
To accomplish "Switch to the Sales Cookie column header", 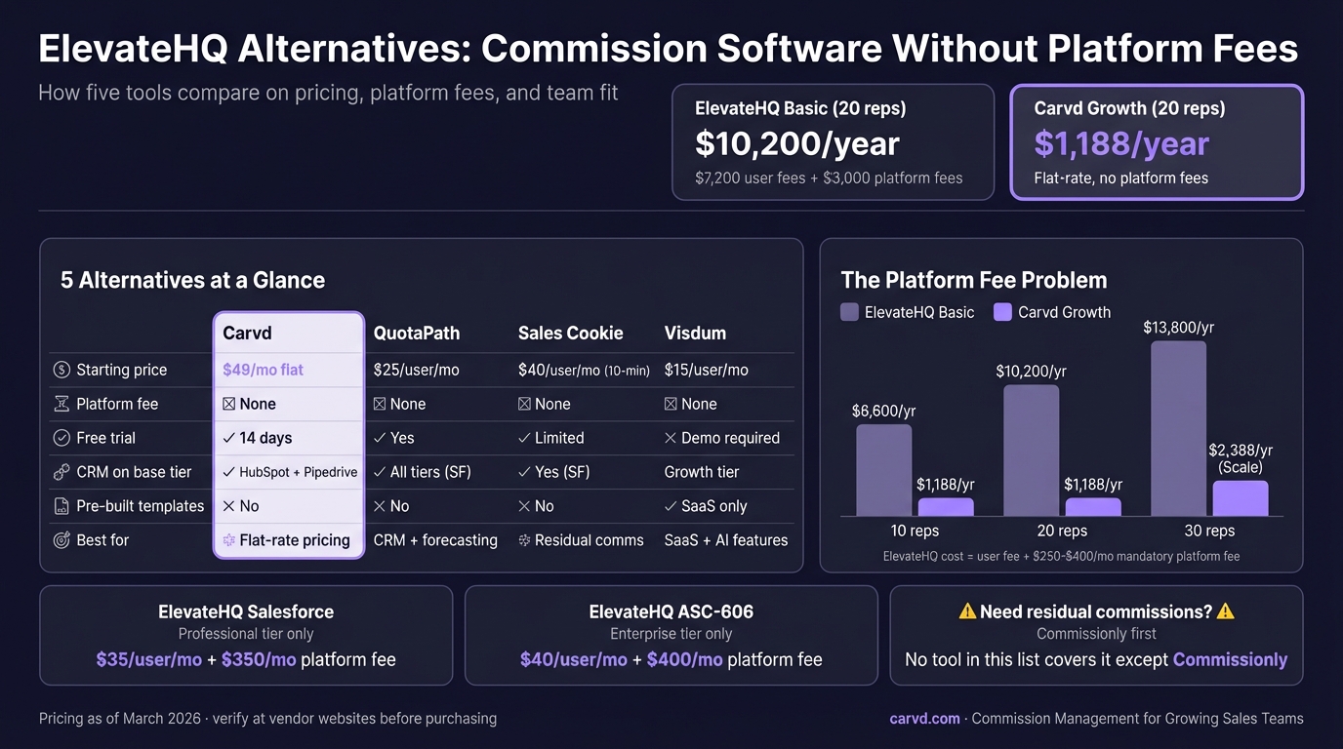I will click(x=570, y=333).
